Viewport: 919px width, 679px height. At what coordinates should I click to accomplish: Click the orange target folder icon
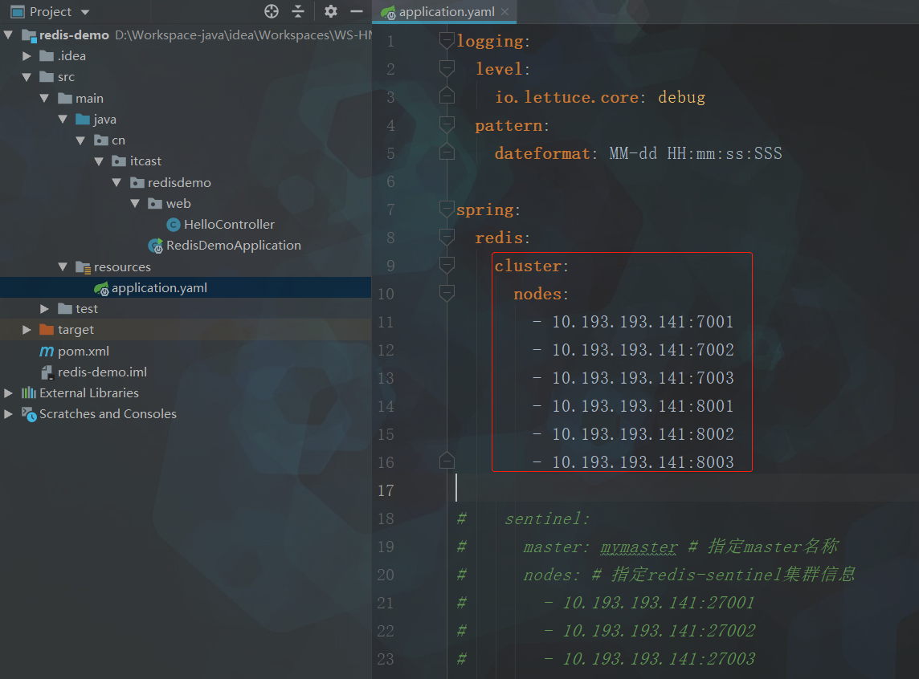[x=47, y=330]
